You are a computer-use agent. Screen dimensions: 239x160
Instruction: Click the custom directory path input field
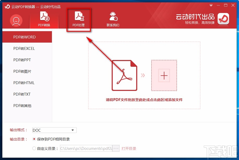pyautogui.click(x=86, y=148)
